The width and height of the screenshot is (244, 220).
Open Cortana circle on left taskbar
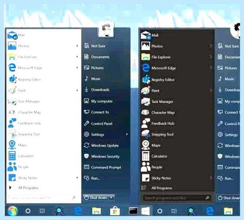click(28, 211)
